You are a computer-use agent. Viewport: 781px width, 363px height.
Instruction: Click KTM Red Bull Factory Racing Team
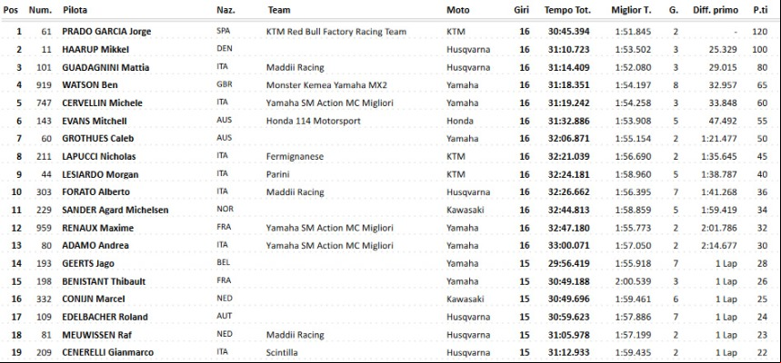(x=336, y=32)
